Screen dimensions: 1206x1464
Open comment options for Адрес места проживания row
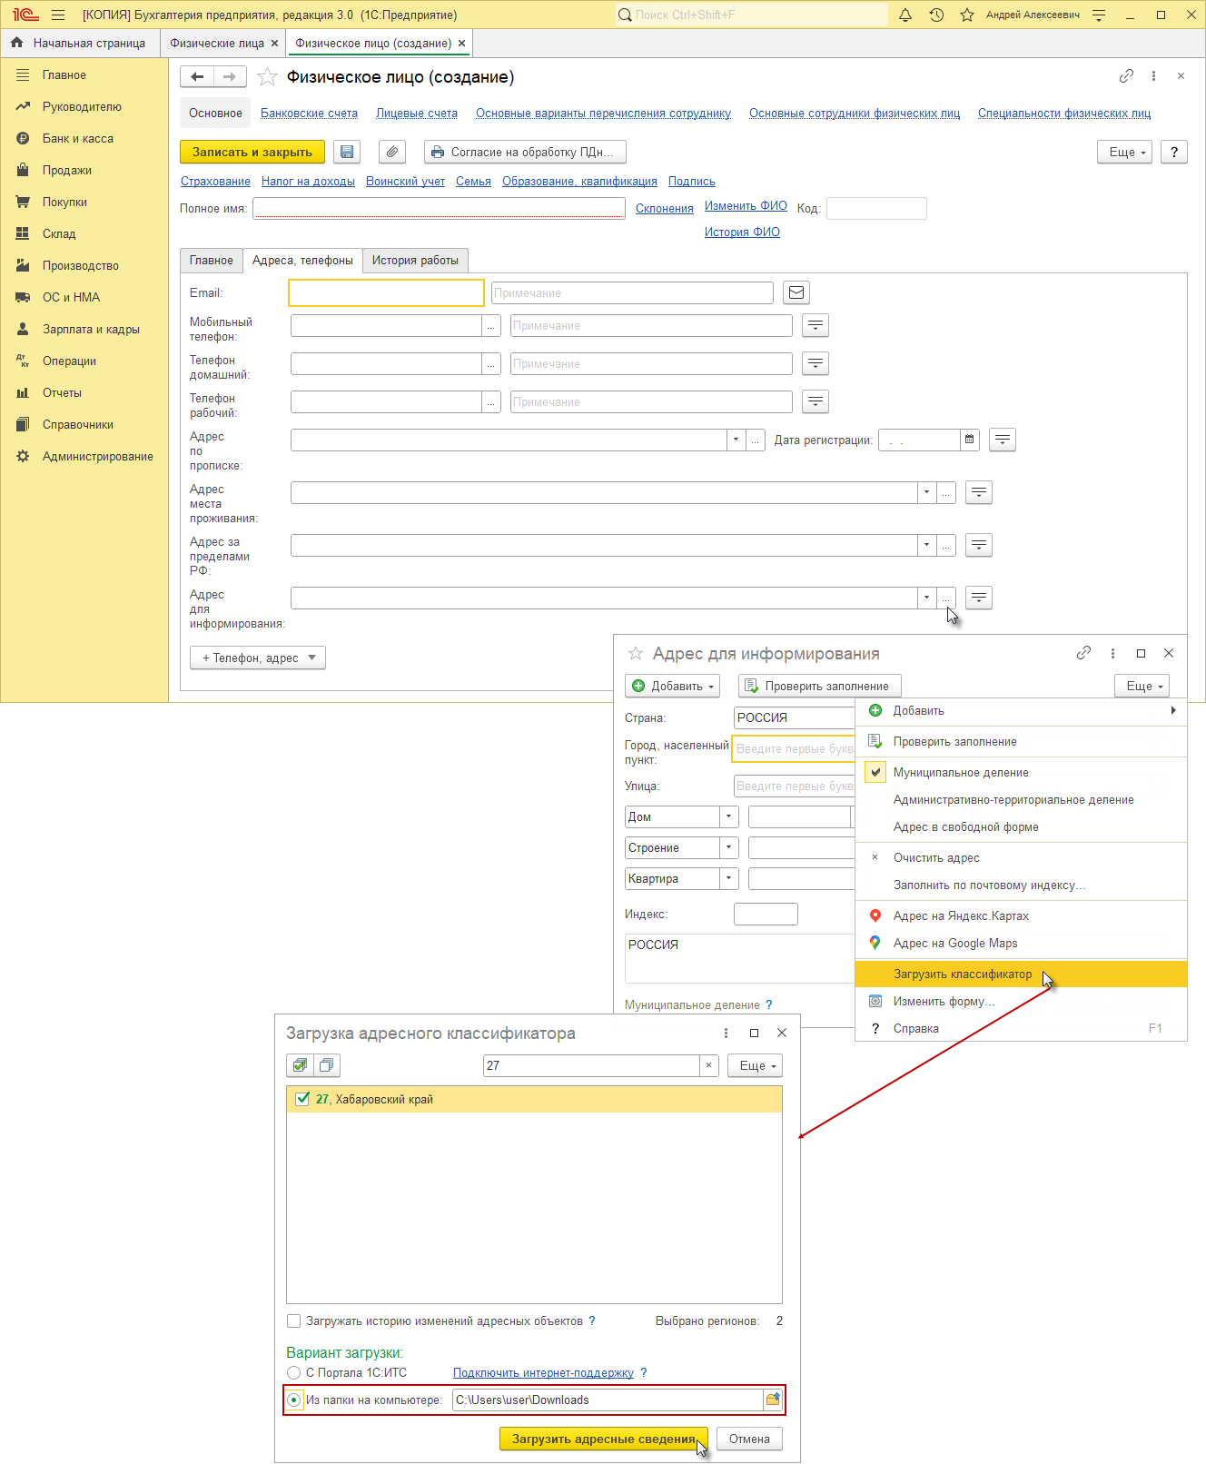[979, 492]
